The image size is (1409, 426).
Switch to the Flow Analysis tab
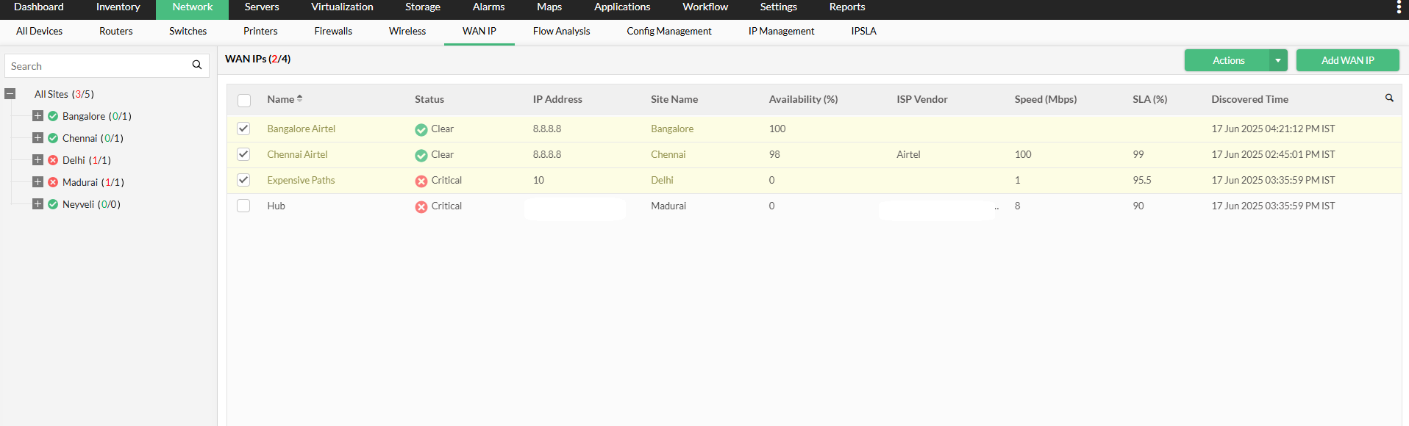pyautogui.click(x=561, y=31)
